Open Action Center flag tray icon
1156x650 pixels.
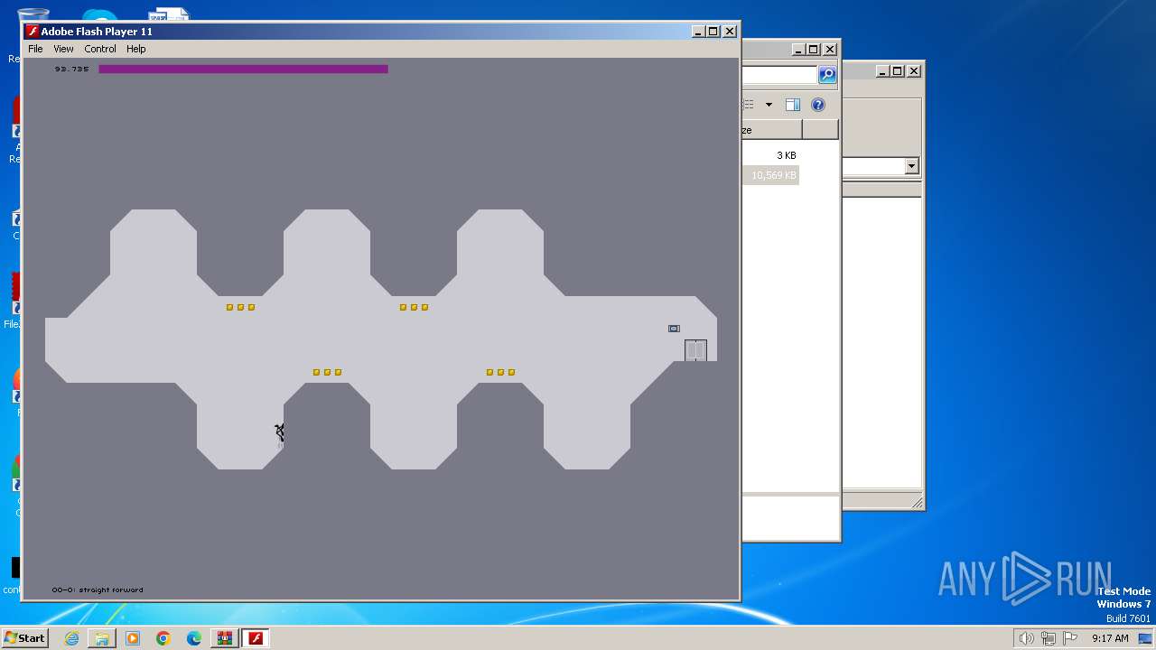[x=1070, y=638]
